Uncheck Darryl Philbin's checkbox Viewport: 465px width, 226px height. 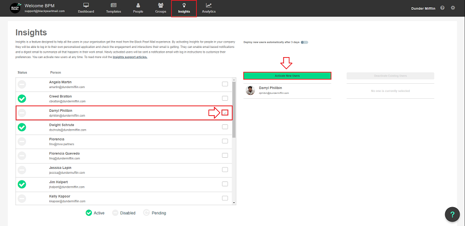coord(225,113)
